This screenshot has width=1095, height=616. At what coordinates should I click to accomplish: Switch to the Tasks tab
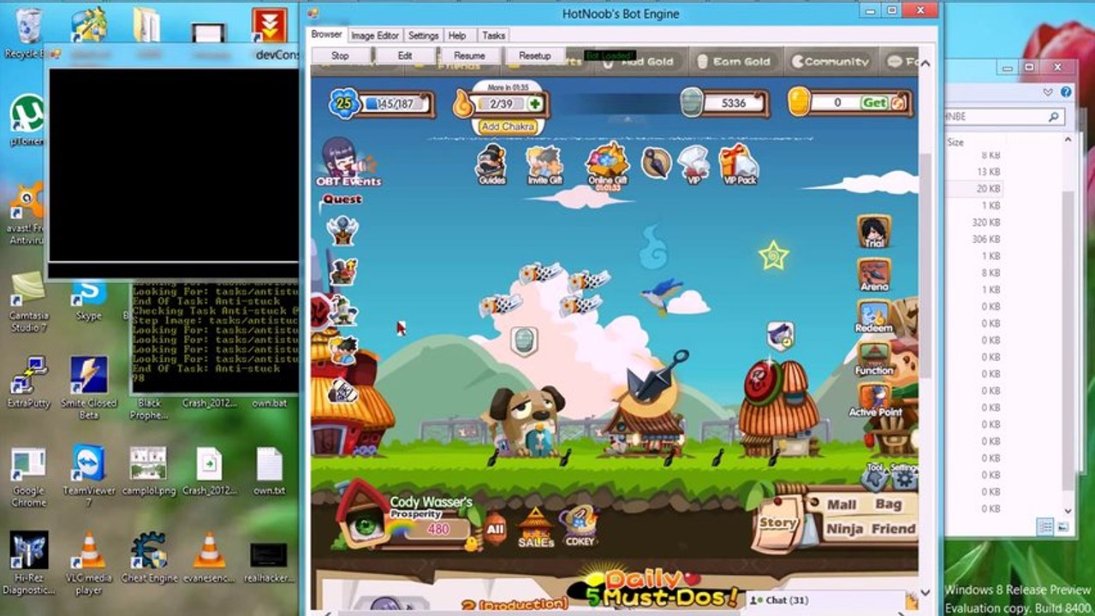[x=493, y=36]
